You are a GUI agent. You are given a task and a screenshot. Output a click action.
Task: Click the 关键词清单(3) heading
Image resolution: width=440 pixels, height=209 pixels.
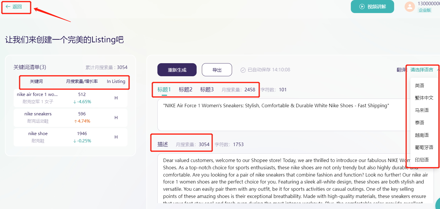(x=30, y=67)
